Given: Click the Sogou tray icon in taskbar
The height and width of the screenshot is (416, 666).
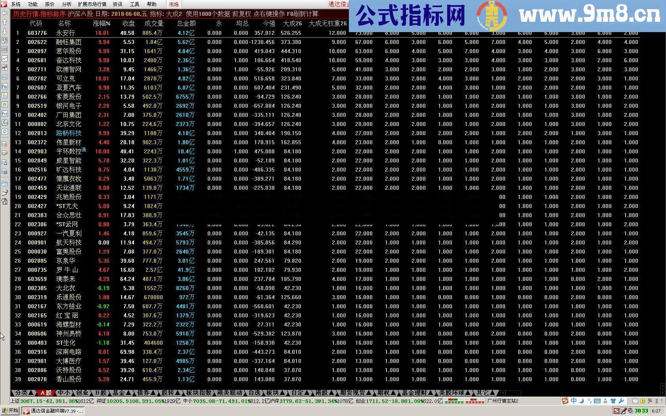Looking at the screenshot, I should (616, 411).
